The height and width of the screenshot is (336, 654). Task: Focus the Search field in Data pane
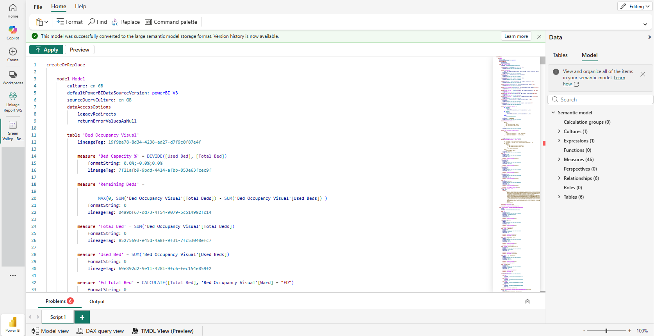click(601, 100)
